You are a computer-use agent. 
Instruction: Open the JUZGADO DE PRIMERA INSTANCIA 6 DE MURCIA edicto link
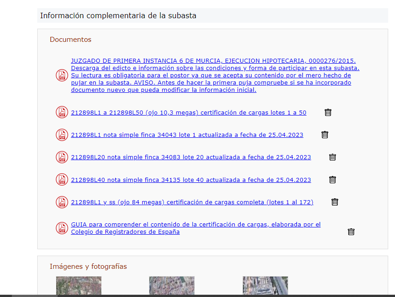215,75
